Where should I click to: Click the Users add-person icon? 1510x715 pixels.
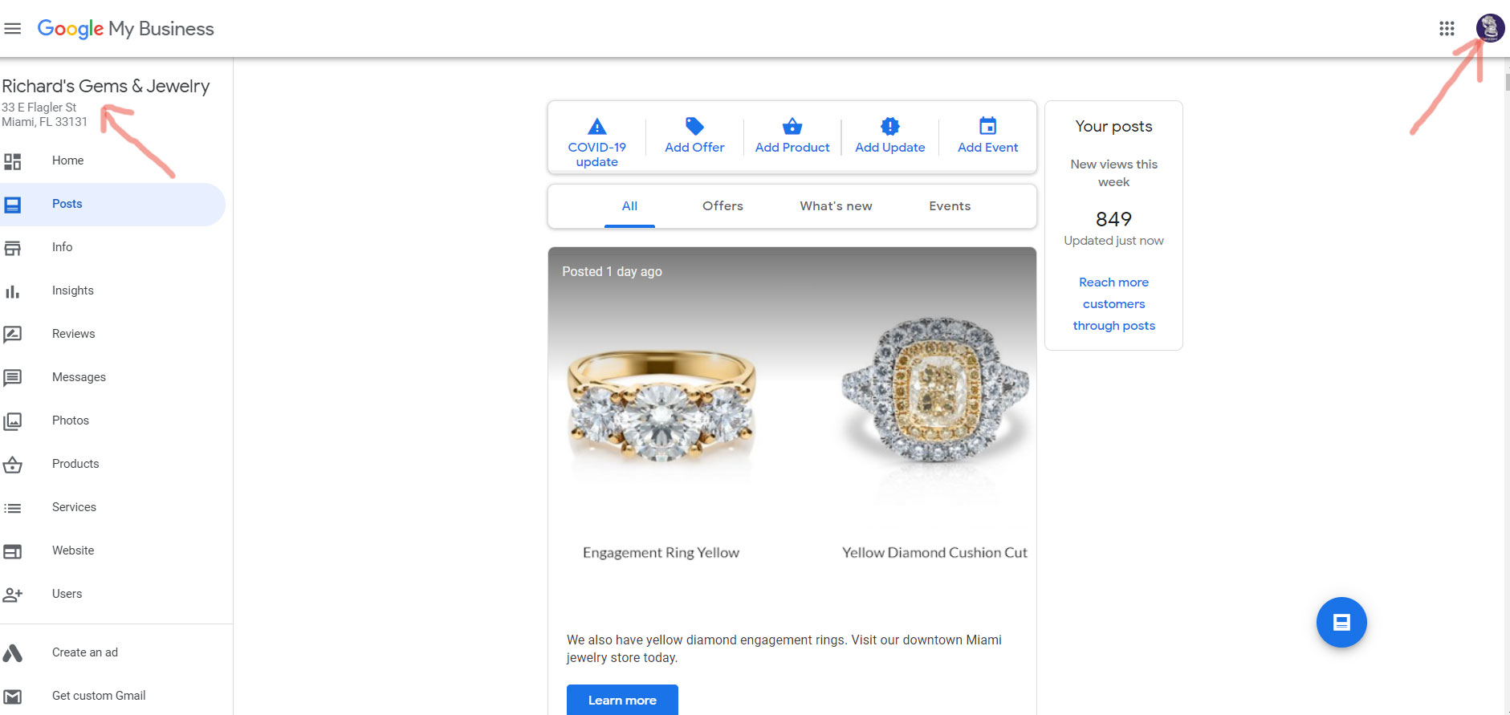click(12, 595)
